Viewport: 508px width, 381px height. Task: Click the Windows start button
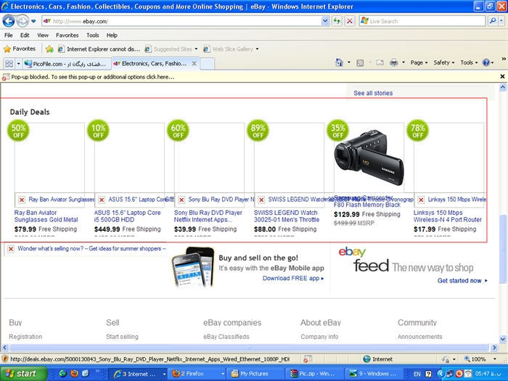click(x=23, y=374)
